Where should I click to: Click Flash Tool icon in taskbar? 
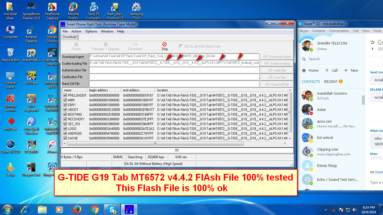tap(129, 209)
